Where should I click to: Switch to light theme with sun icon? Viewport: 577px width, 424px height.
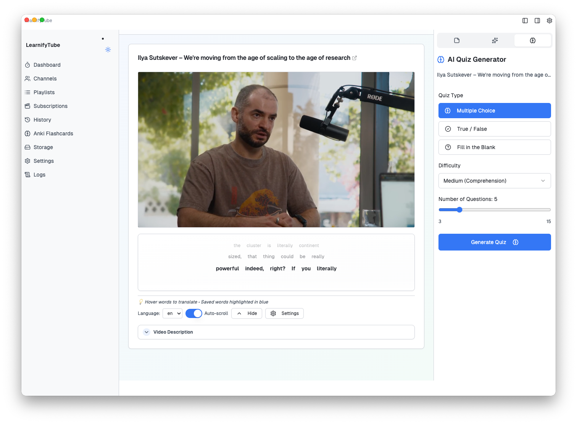[108, 50]
